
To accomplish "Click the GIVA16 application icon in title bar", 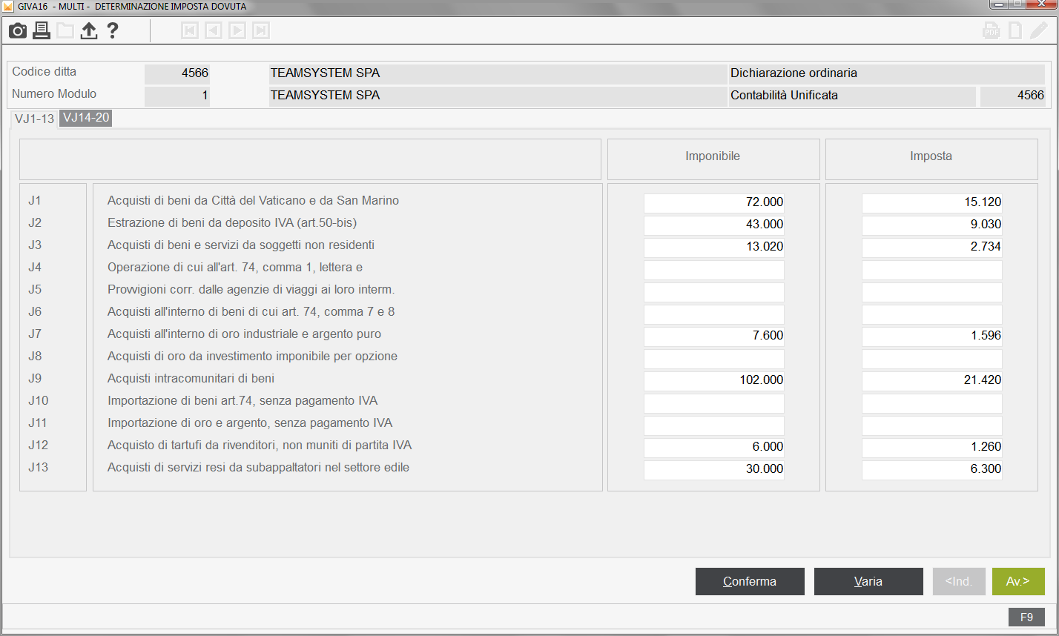I will click(x=8, y=6).
